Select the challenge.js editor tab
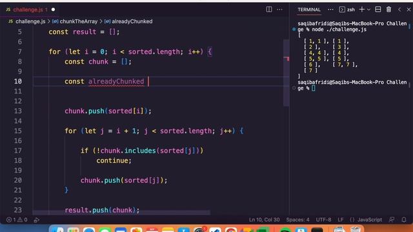Viewport: 413px width, 232px height. pyautogui.click(x=30, y=10)
